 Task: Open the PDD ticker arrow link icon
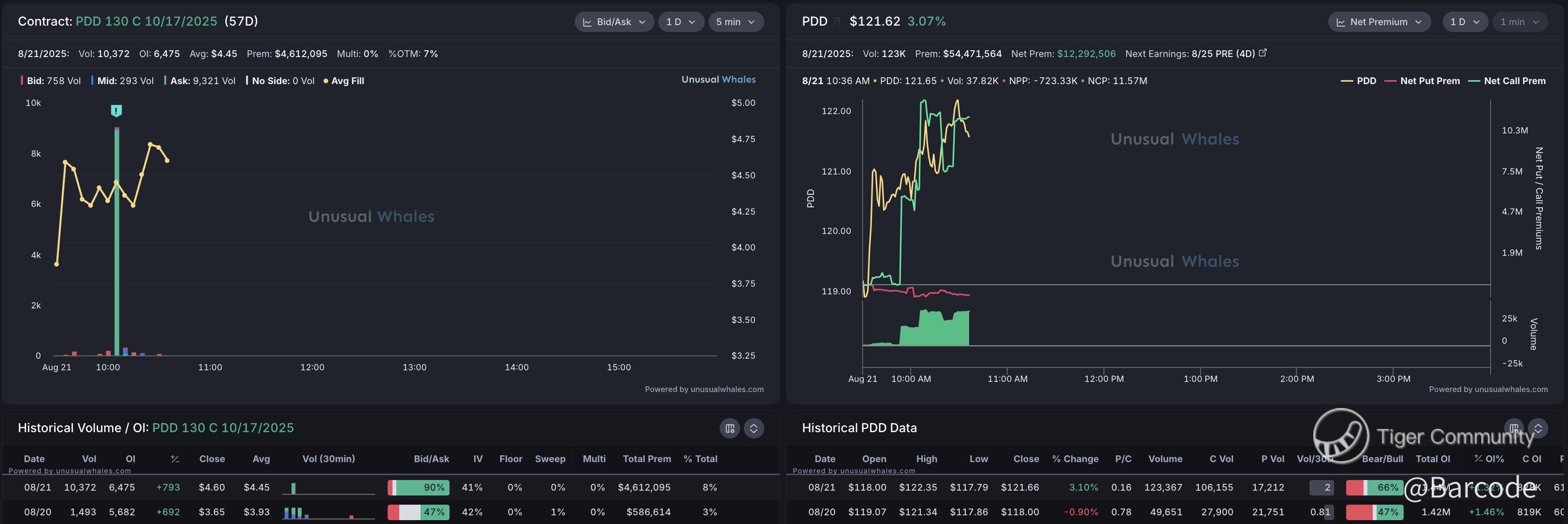836,22
